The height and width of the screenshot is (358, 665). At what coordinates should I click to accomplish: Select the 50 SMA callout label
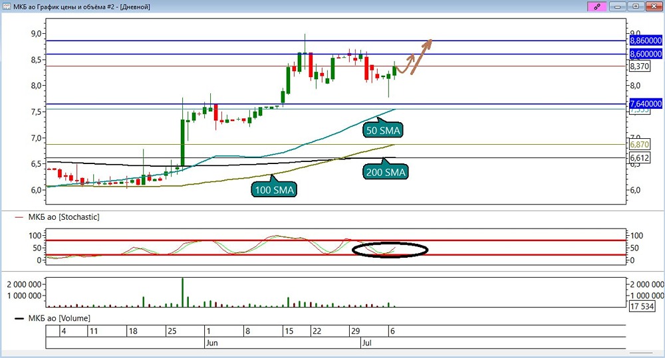[383, 130]
